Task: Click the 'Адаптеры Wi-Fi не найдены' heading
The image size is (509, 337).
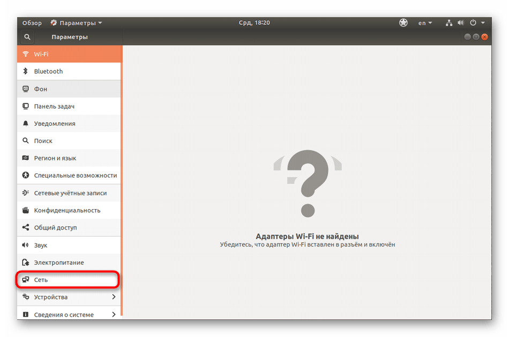Action: click(x=307, y=236)
